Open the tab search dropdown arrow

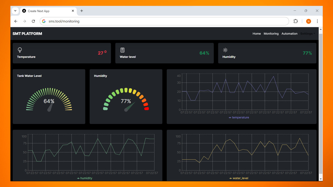15,11
